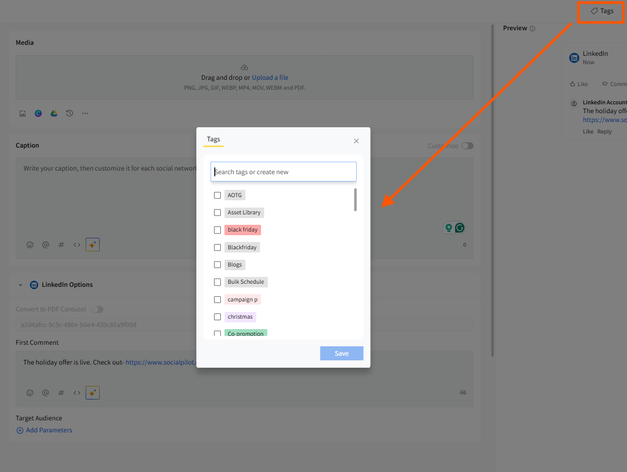Click the black friday red tag label

click(x=243, y=229)
